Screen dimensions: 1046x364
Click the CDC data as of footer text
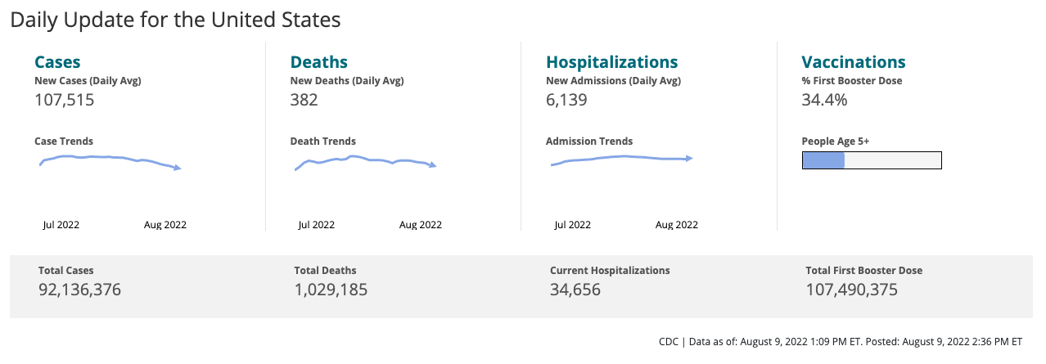point(840,342)
